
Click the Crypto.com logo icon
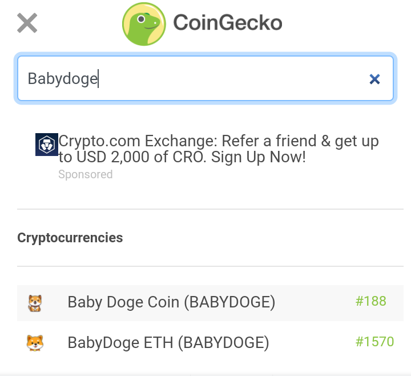47,145
